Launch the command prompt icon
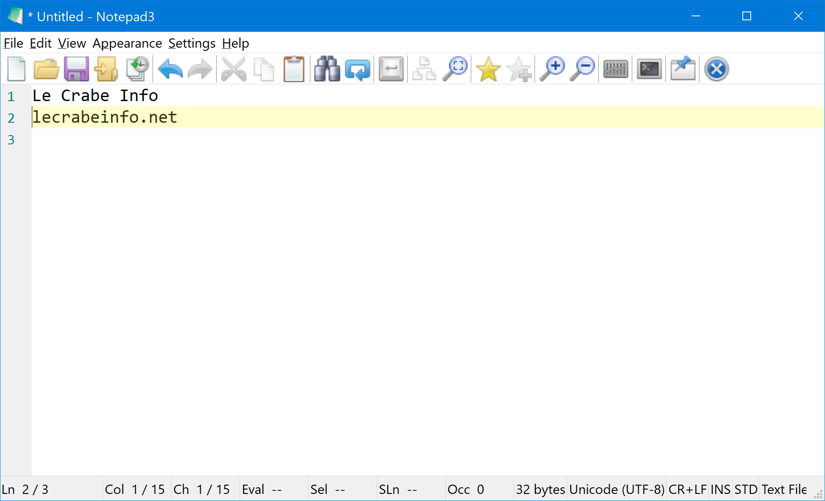Screen dimensions: 825x501 [649, 69]
